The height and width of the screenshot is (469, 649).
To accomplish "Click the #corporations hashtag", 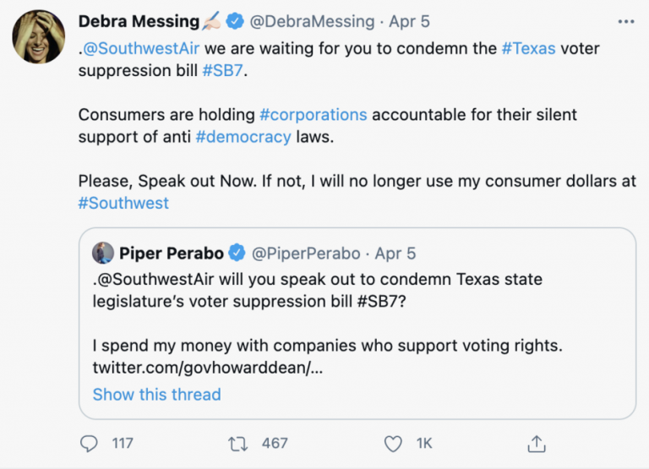I will (313, 114).
